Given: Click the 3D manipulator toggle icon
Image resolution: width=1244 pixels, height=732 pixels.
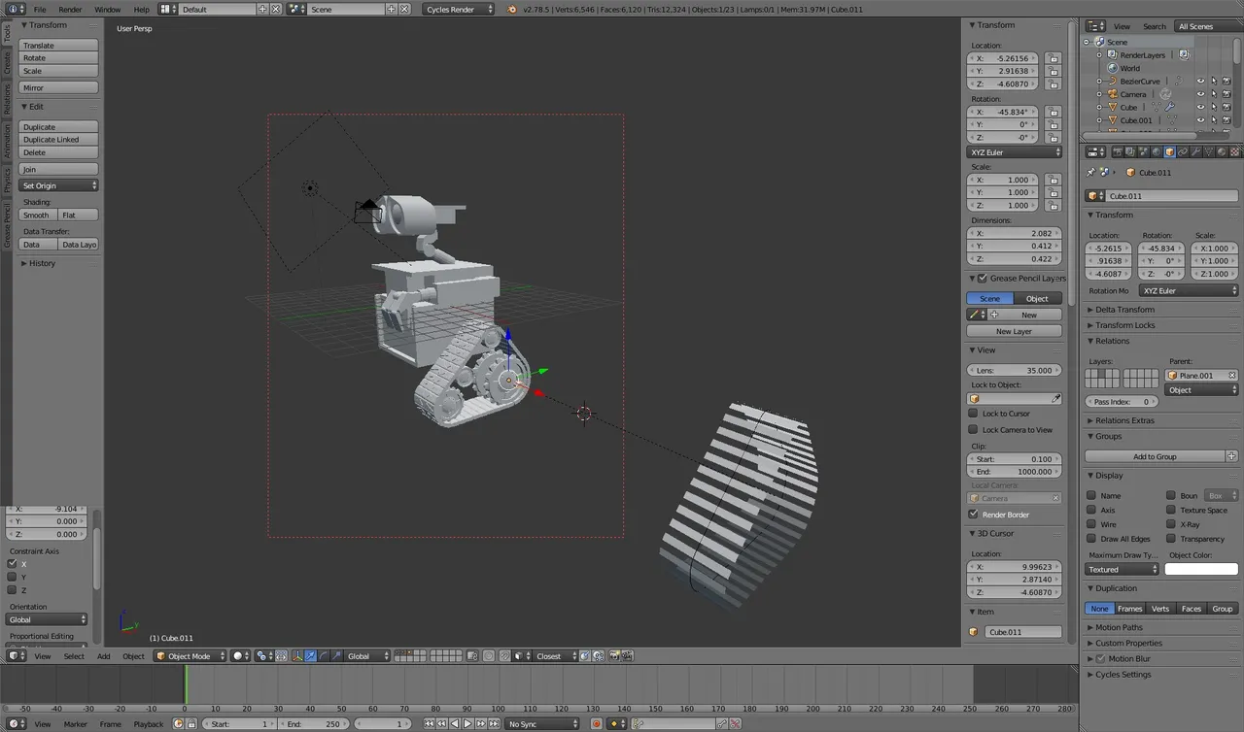Looking at the screenshot, I should click(297, 656).
